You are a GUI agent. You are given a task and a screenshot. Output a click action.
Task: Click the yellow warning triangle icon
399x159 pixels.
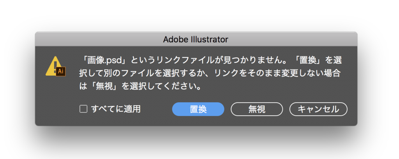(55, 66)
